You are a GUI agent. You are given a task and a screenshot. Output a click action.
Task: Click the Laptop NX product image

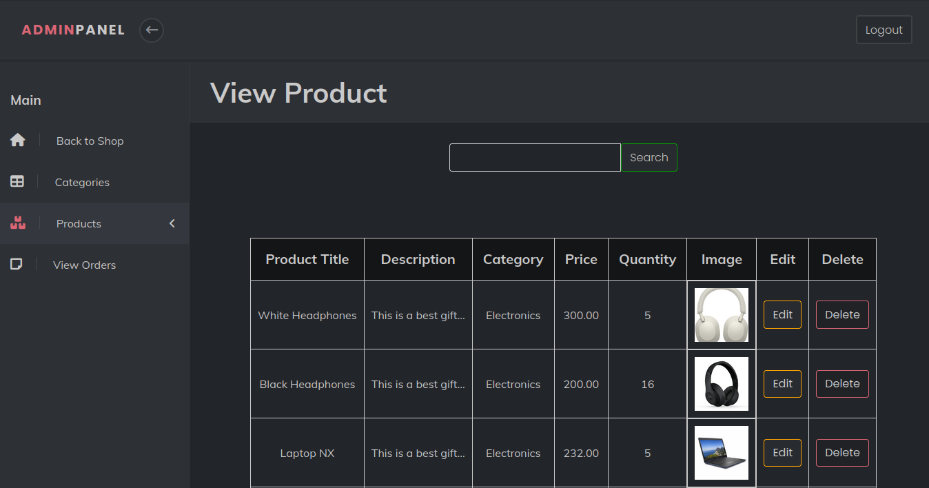[722, 453]
